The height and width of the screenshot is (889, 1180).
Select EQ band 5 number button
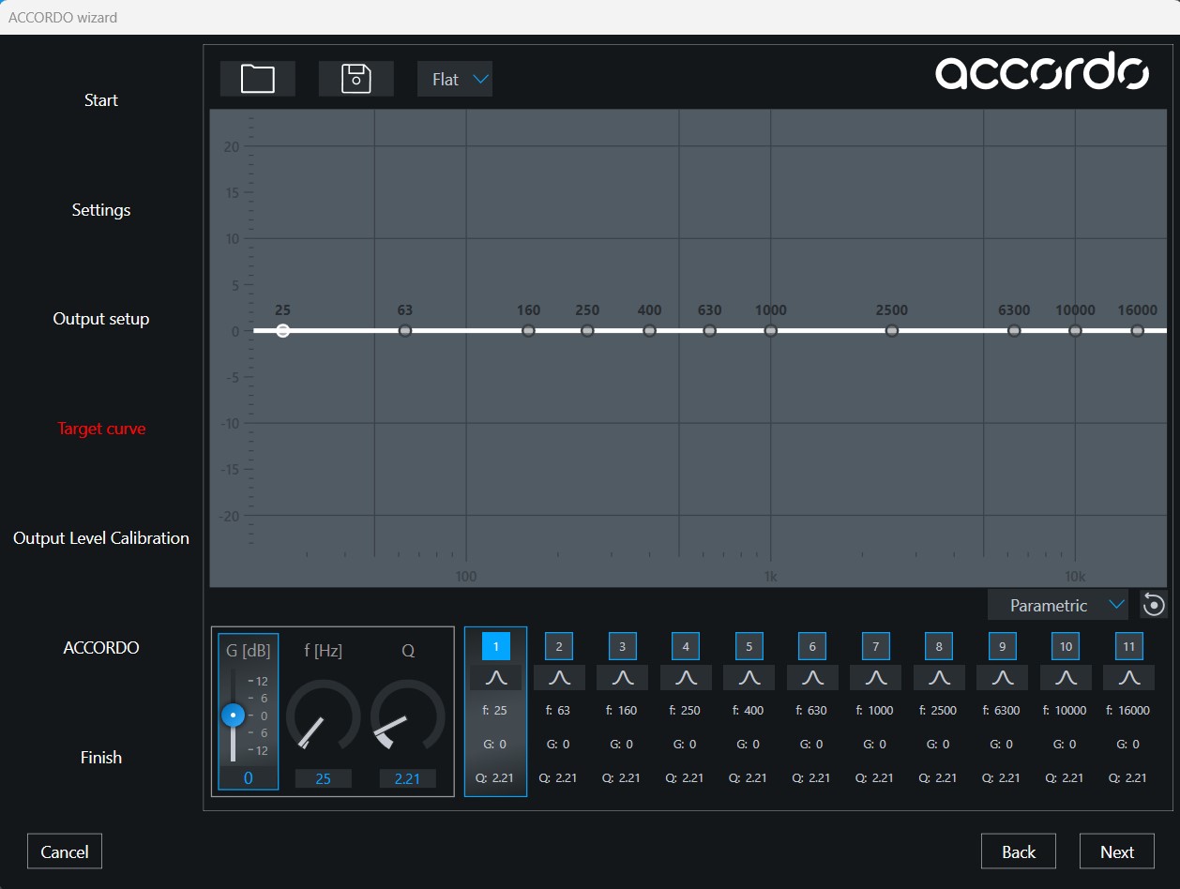(x=749, y=646)
